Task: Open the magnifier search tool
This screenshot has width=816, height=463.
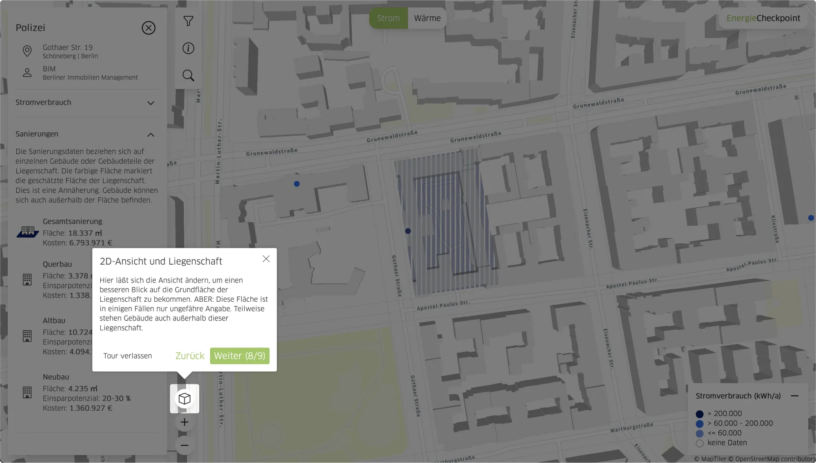Action: coord(188,75)
